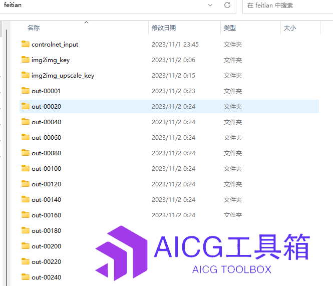The image size is (333, 286).
Task: Select the out-00120 folder name
Action: pos(46,184)
